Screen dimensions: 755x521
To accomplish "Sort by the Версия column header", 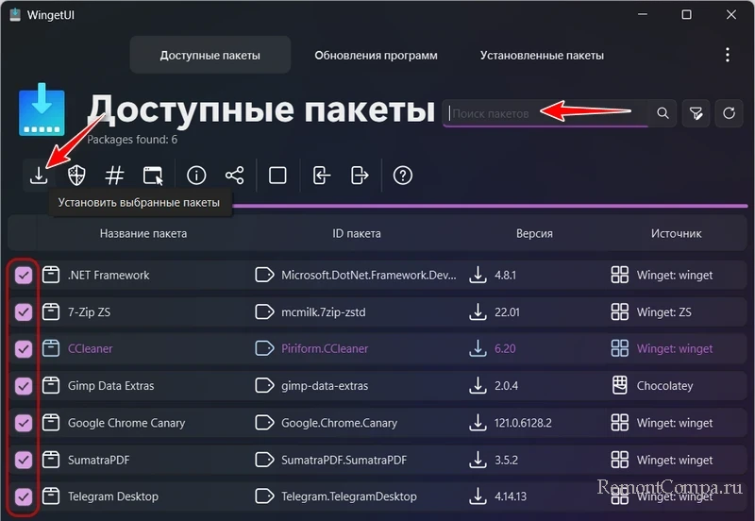I will pyautogui.click(x=534, y=233).
